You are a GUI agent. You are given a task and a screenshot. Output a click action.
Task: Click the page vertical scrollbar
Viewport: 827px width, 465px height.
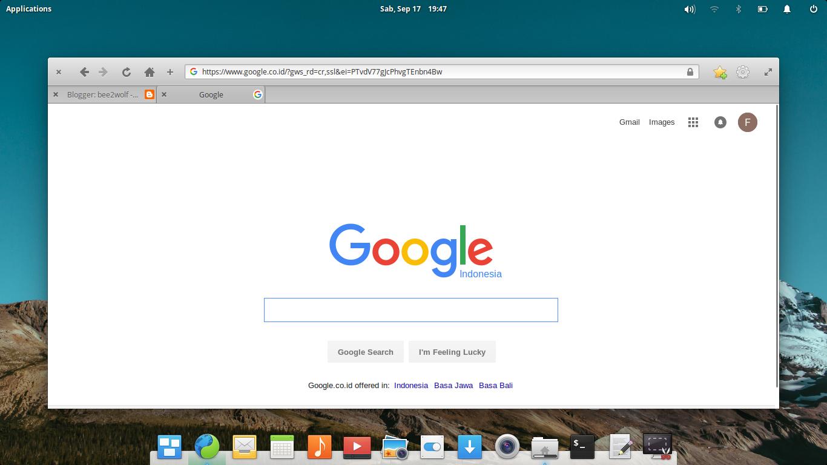tap(777, 245)
